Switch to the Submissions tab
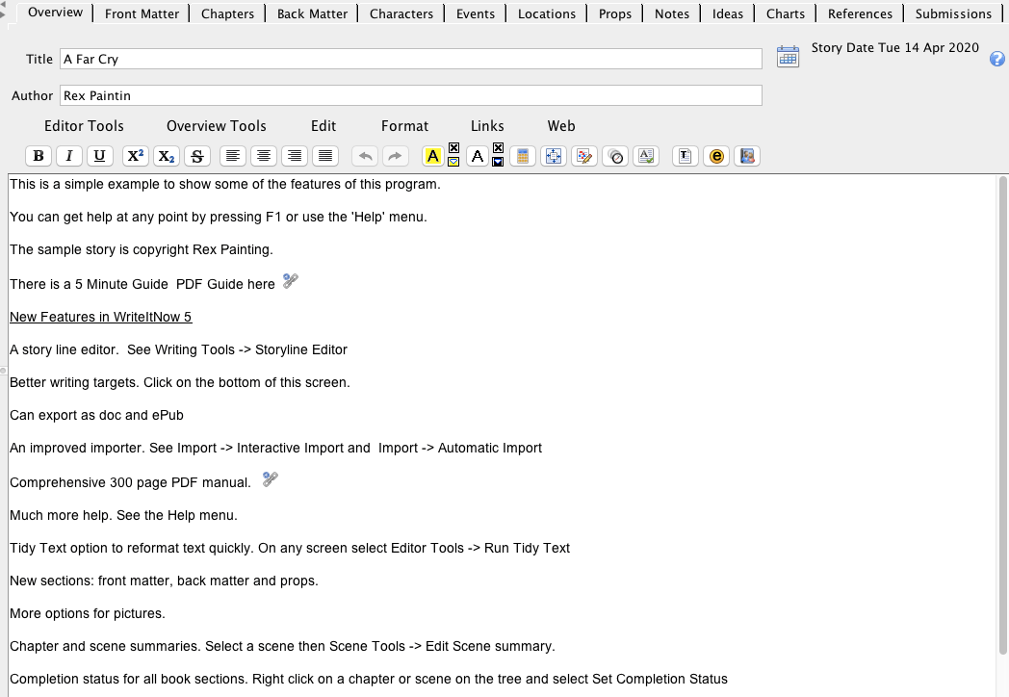Image resolution: width=1009 pixels, height=697 pixels. [953, 13]
